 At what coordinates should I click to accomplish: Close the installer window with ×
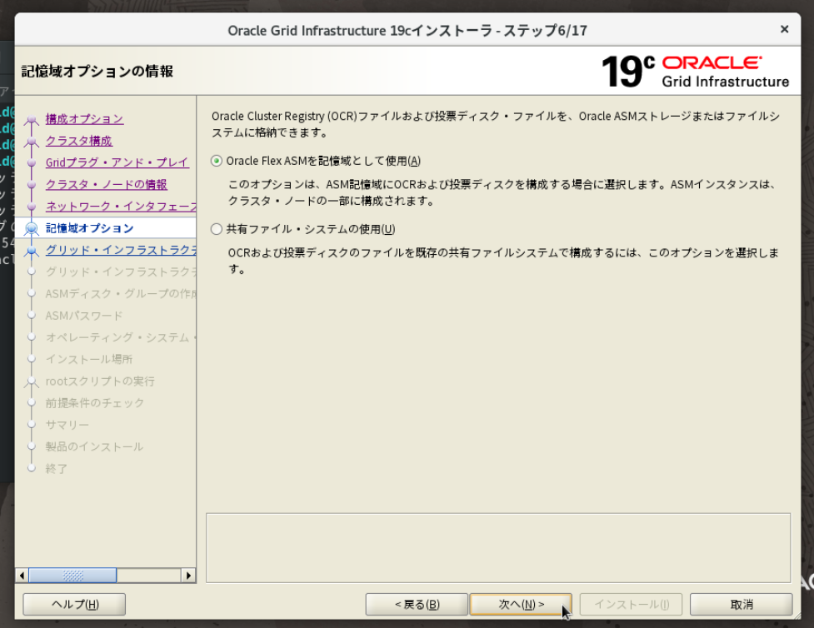tap(784, 29)
